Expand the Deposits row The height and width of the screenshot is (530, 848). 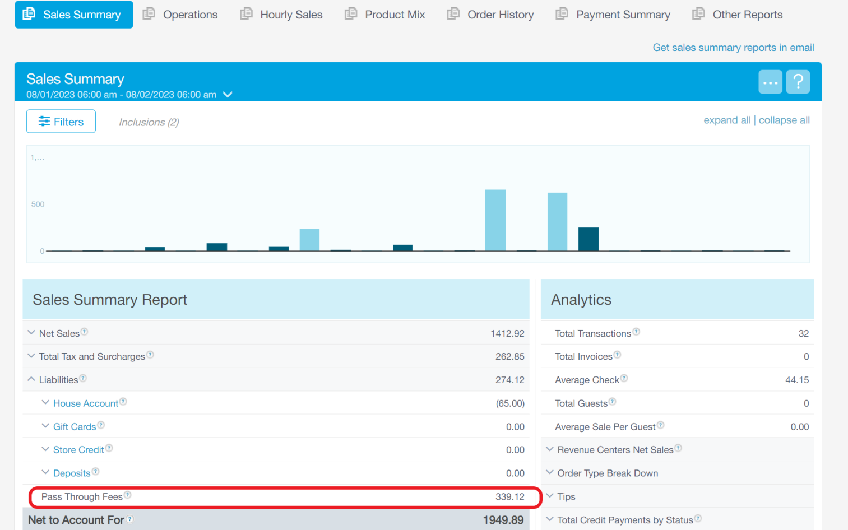[x=45, y=472]
